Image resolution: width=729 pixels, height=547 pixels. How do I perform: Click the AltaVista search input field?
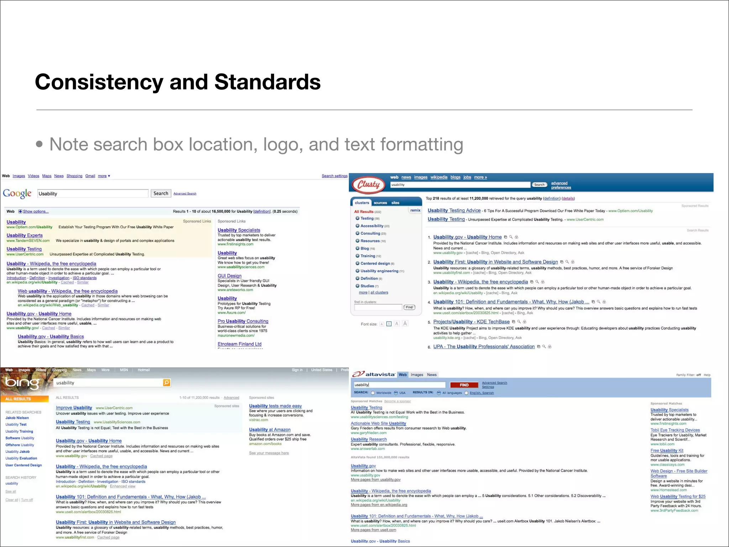[x=399, y=385]
